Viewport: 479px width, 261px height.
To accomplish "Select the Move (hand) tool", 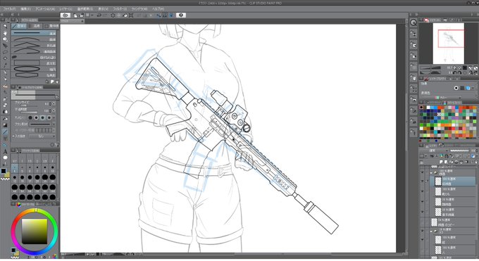I will (5, 32).
